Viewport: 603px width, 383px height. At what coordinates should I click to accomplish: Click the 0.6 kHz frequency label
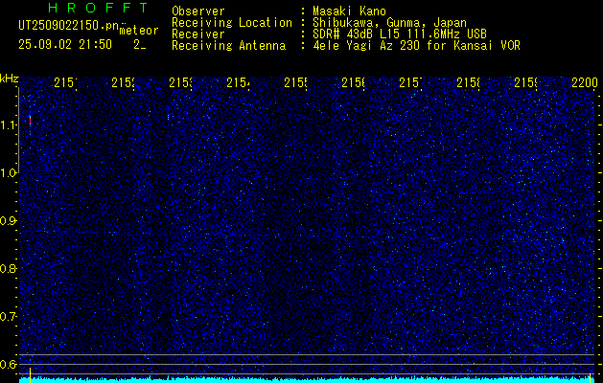point(8,364)
